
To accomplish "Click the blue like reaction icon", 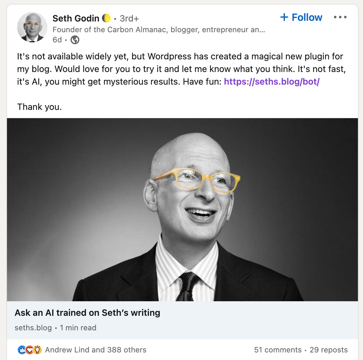I will tap(22, 350).
